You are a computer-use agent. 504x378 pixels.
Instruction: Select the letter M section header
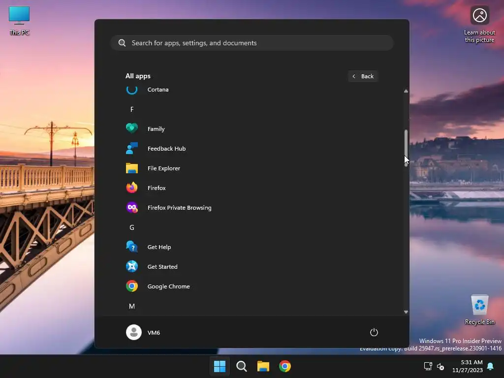[132, 306]
